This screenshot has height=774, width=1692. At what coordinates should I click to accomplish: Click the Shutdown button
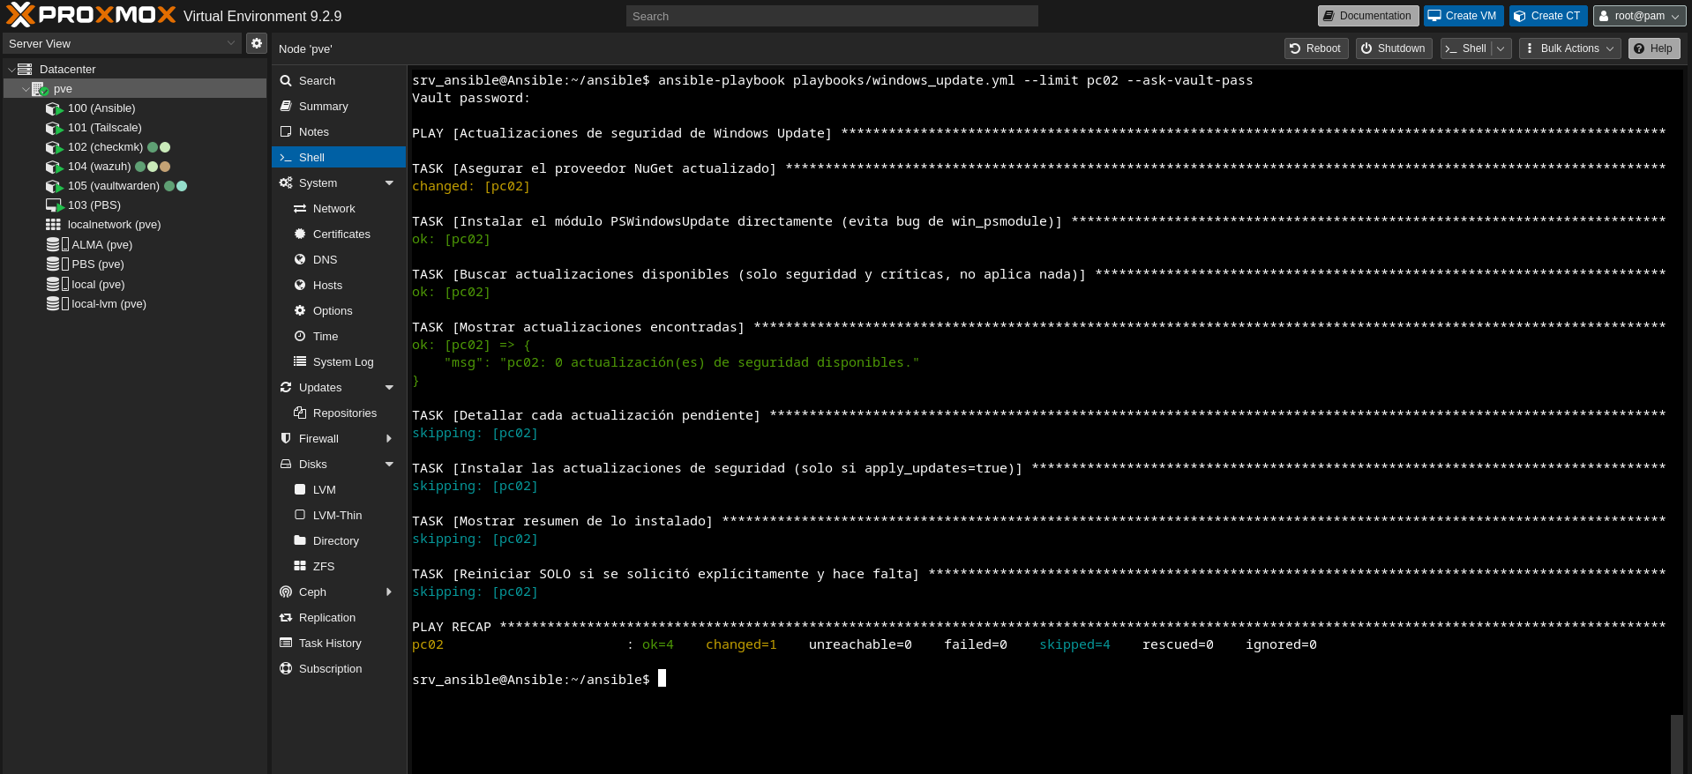(x=1393, y=48)
